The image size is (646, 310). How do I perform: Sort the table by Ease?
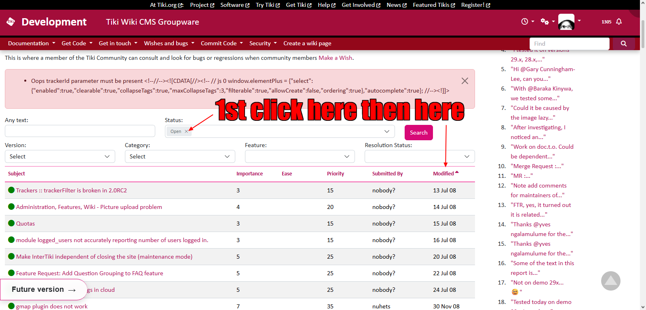(x=287, y=173)
